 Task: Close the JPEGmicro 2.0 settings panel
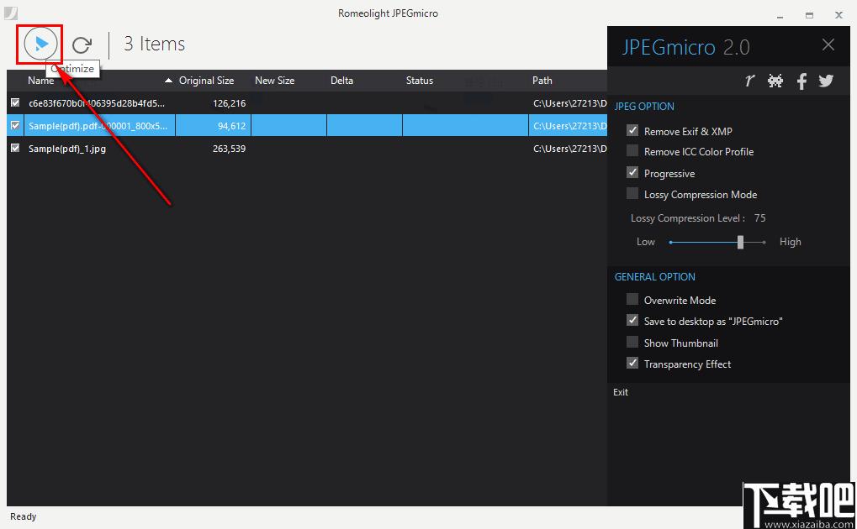coord(828,45)
